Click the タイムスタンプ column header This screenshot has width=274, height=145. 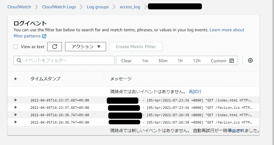pyautogui.click(x=45, y=79)
